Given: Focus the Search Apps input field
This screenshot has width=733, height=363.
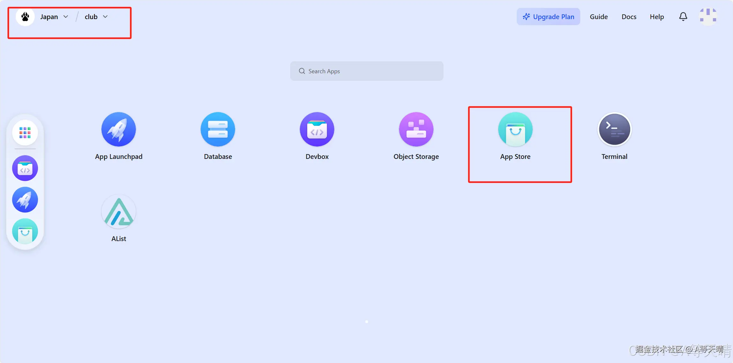Looking at the screenshot, I should [367, 71].
